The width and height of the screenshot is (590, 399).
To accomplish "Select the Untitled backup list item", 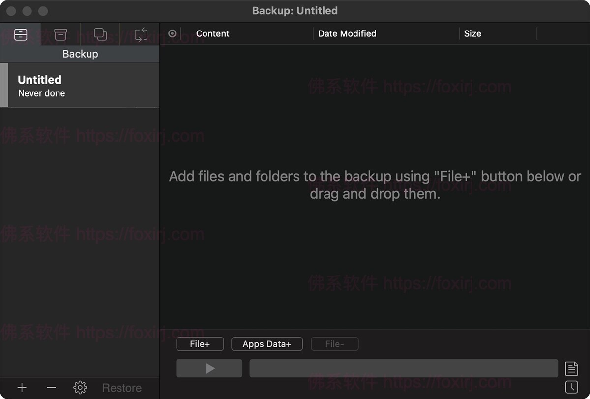I will [x=81, y=86].
